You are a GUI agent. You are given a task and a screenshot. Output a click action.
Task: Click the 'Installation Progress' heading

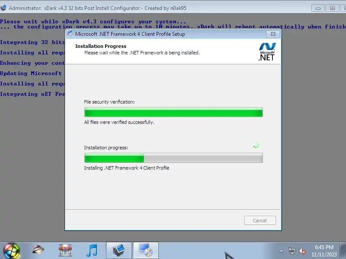(x=101, y=46)
